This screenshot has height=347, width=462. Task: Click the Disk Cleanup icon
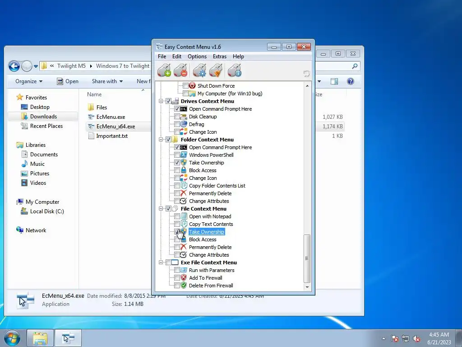coord(184,117)
